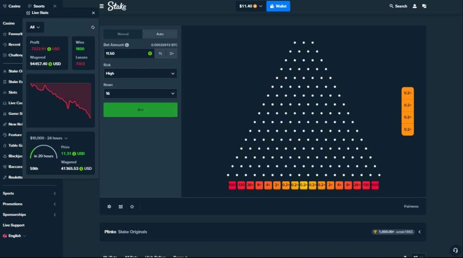
Task: Open Baccarat in the sidebar
Action: pyautogui.click(x=12, y=167)
